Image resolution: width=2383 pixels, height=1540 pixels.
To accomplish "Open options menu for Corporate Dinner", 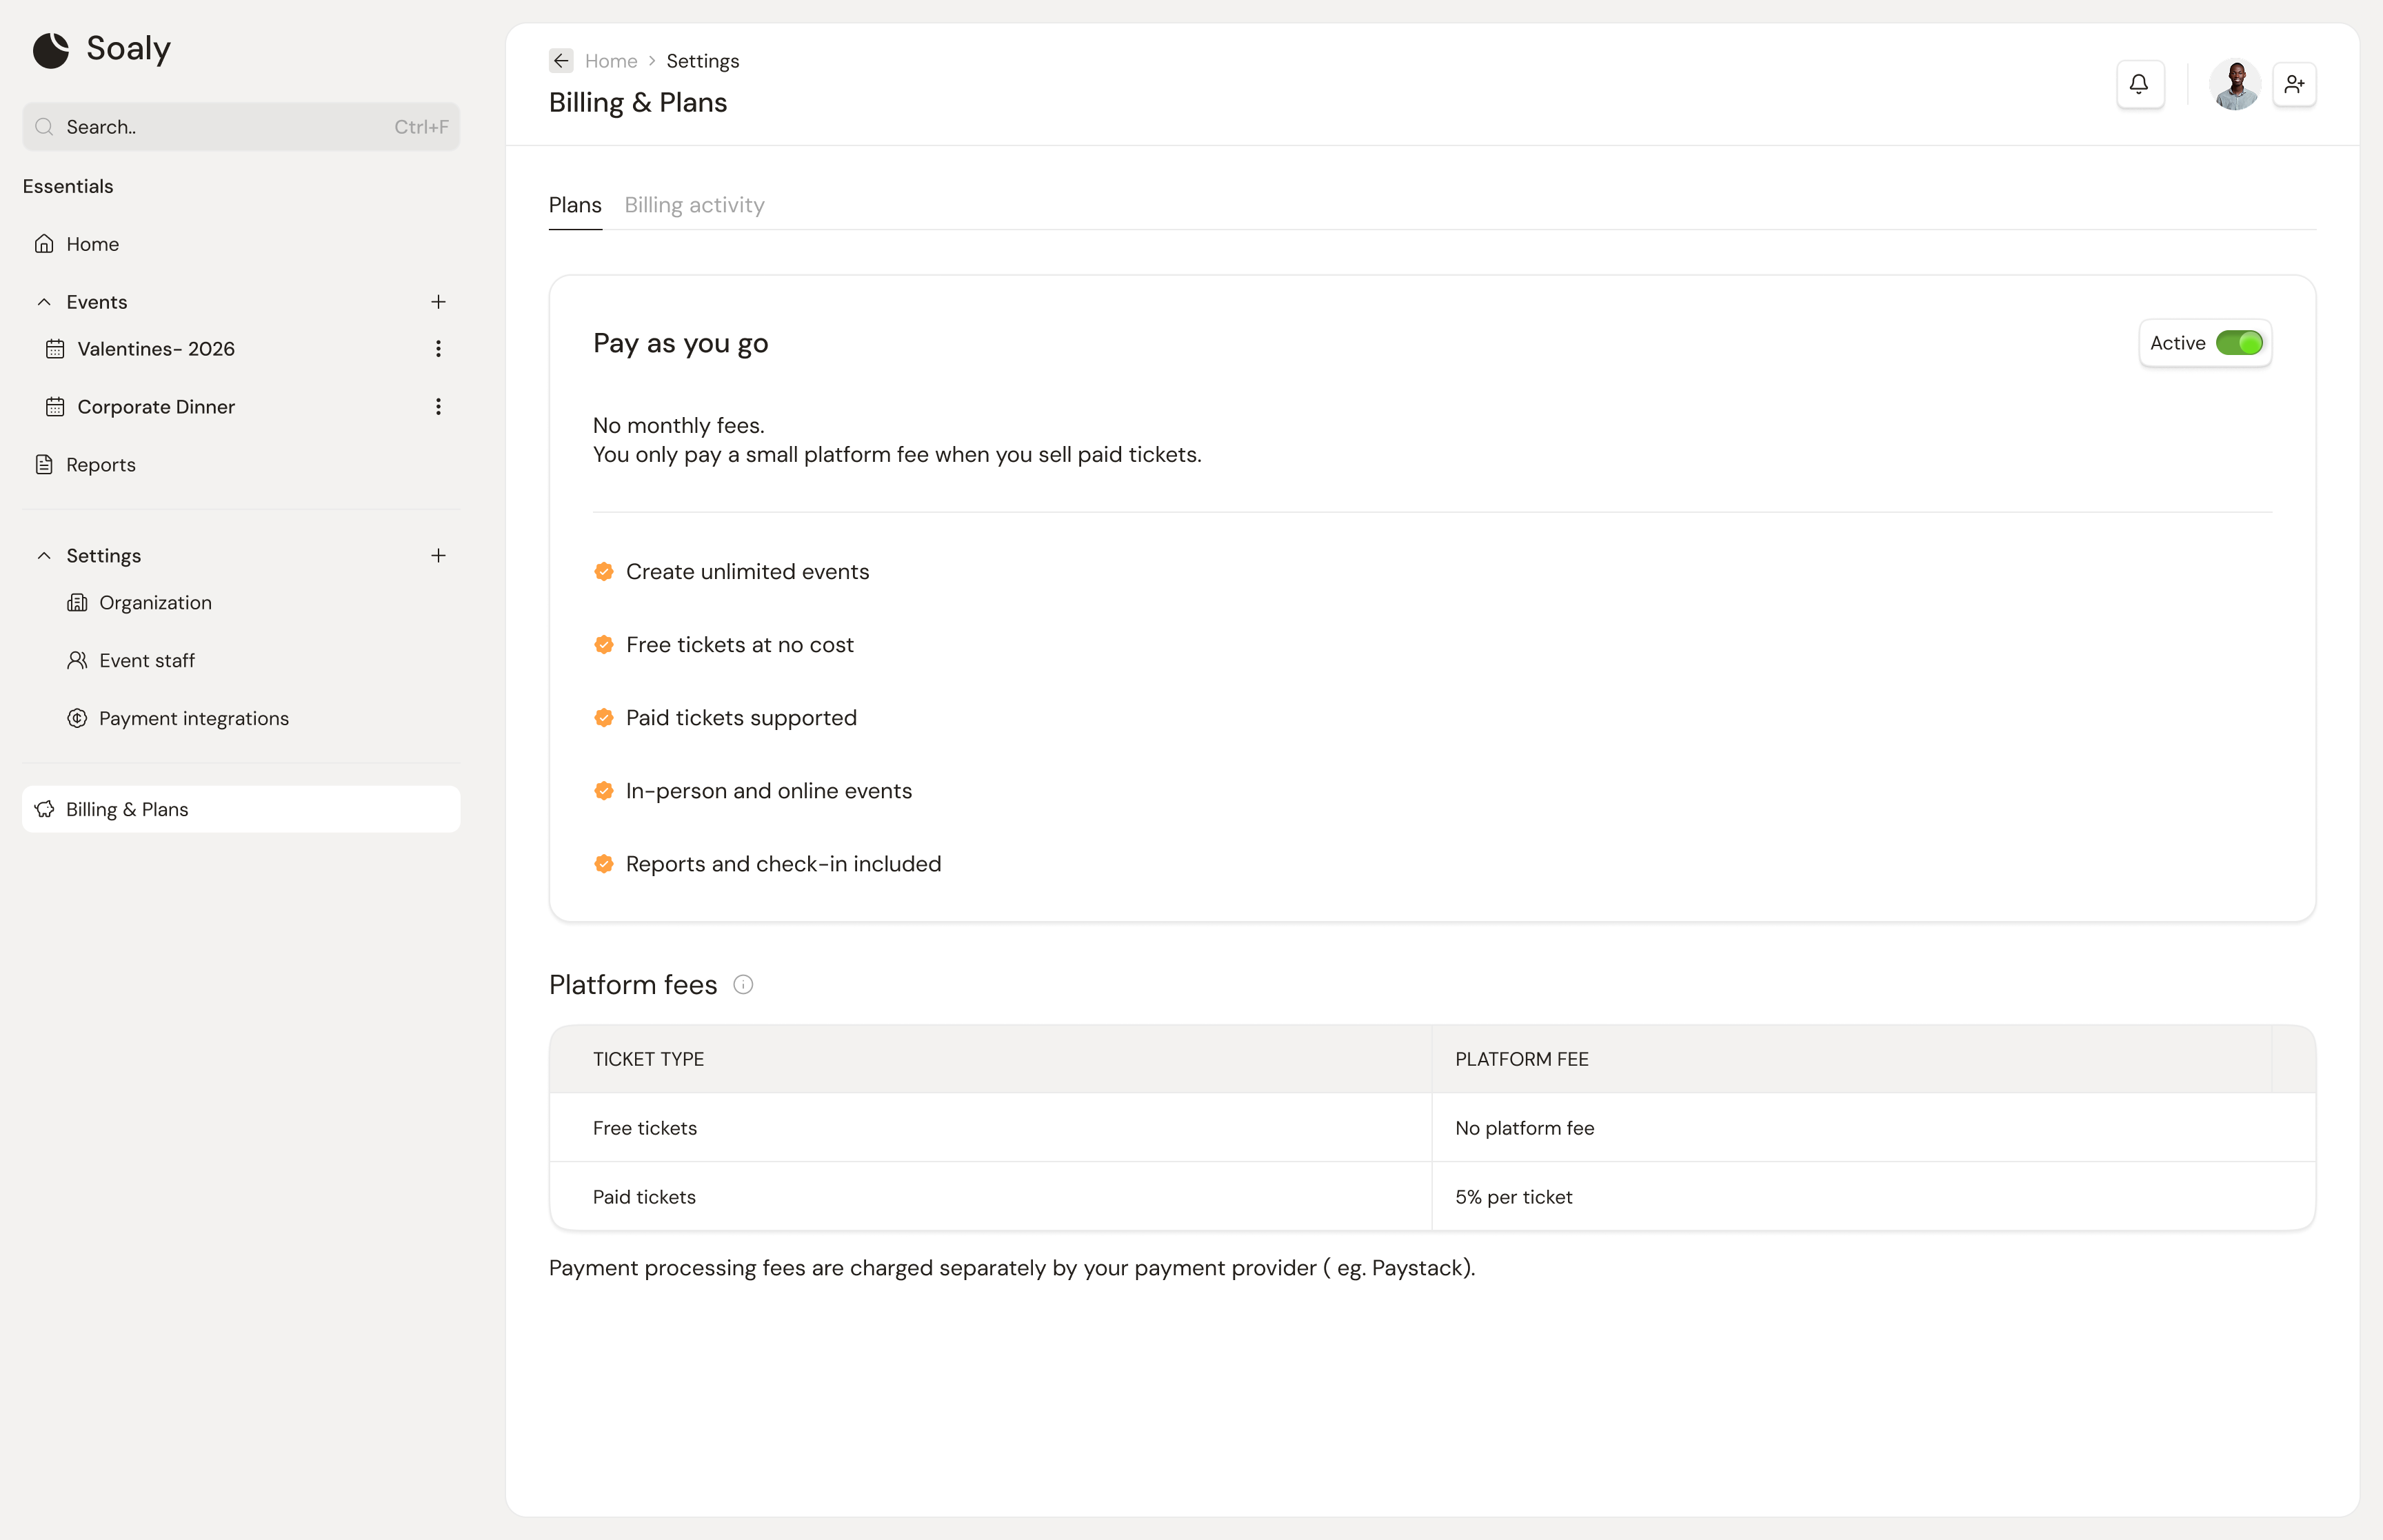I will (438, 407).
